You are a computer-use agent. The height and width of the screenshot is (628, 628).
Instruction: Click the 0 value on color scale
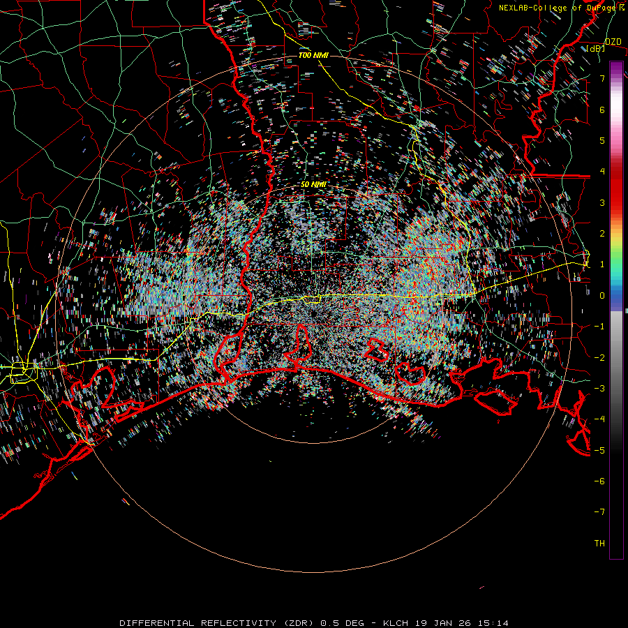click(x=602, y=296)
